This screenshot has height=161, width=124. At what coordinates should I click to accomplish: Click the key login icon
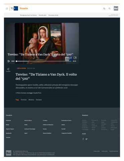point(104,8)
